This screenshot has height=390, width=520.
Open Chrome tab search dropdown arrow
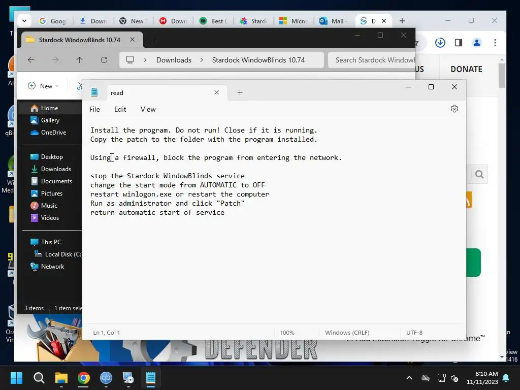click(24, 20)
